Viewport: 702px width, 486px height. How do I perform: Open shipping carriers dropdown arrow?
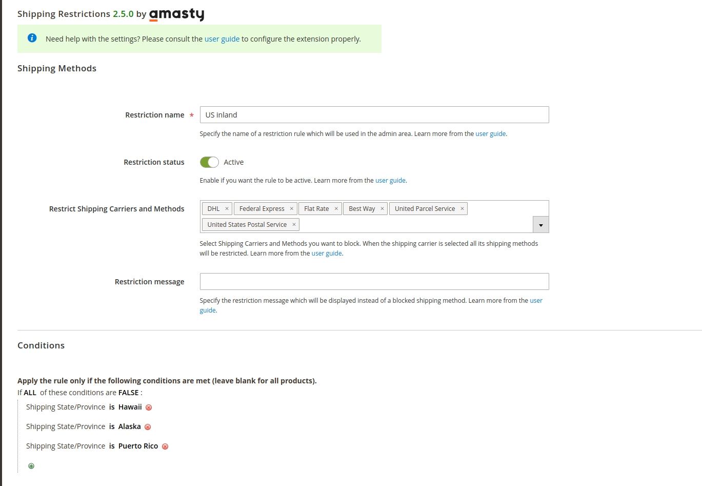pos(540,225)
